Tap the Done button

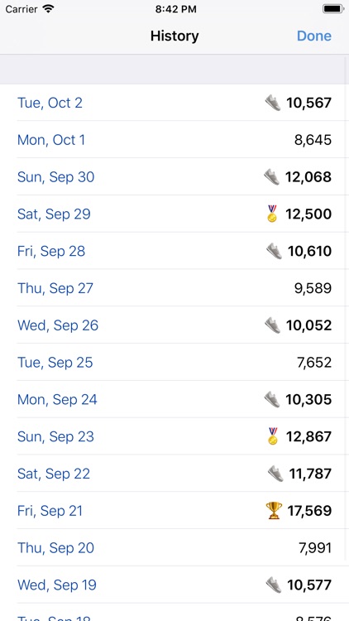pos(314,36)
